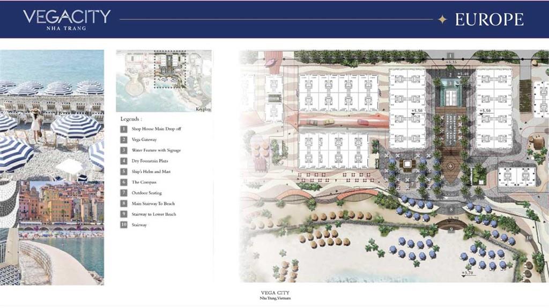Click the striped beach umbrellas photo

pyautogui.click(x=52, y=115)
